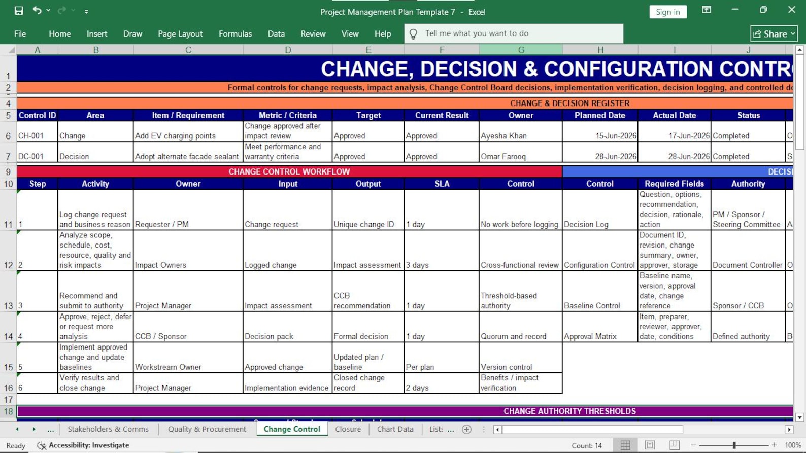Click previous sheet navigation arrow
This screenshot has height=453, width=806.
pos(17,429)
